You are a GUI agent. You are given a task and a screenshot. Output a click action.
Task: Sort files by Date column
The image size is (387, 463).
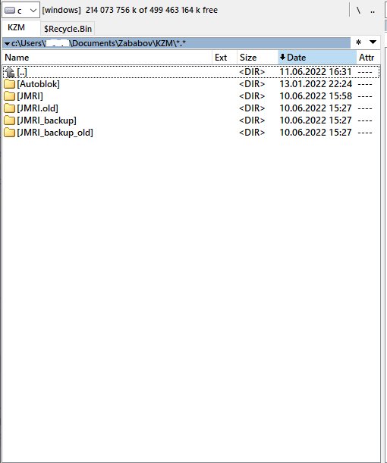(x=317, y=58)
